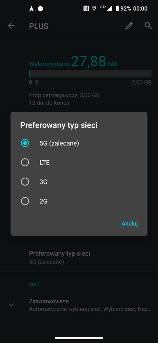Tap the flame app notification icon
The image size is (158, 343).
(x=40, y=9)
